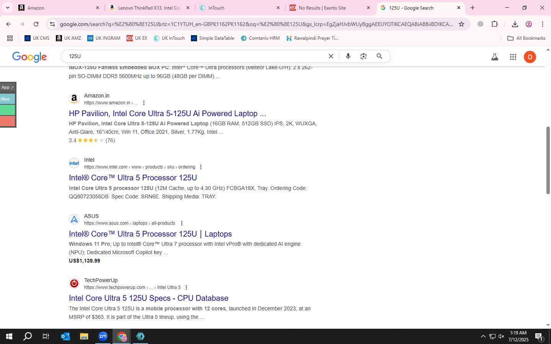Image resolution: width=551 pixels, height=344 pixels.
Task: Click the browser forward arrow
Action: pos(22,24)
